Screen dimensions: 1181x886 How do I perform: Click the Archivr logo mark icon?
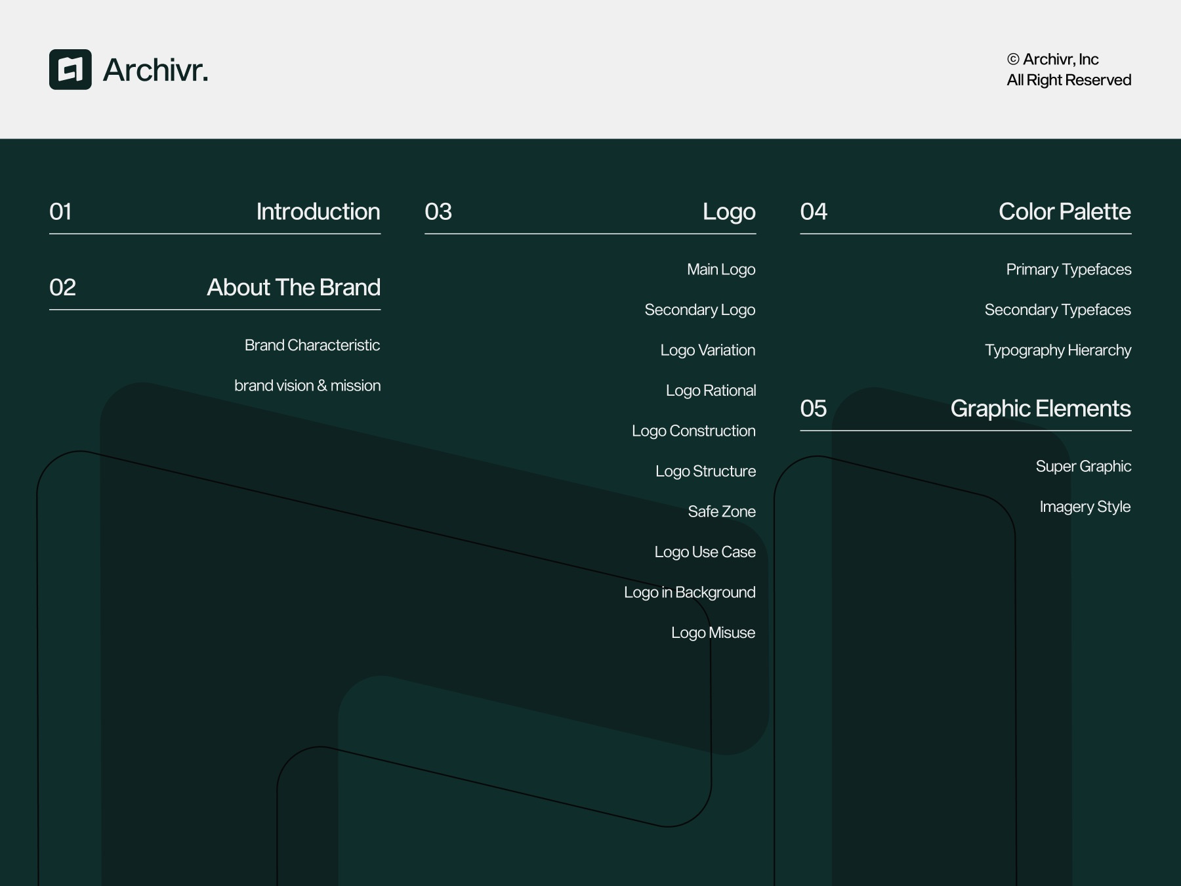(70, 70)
